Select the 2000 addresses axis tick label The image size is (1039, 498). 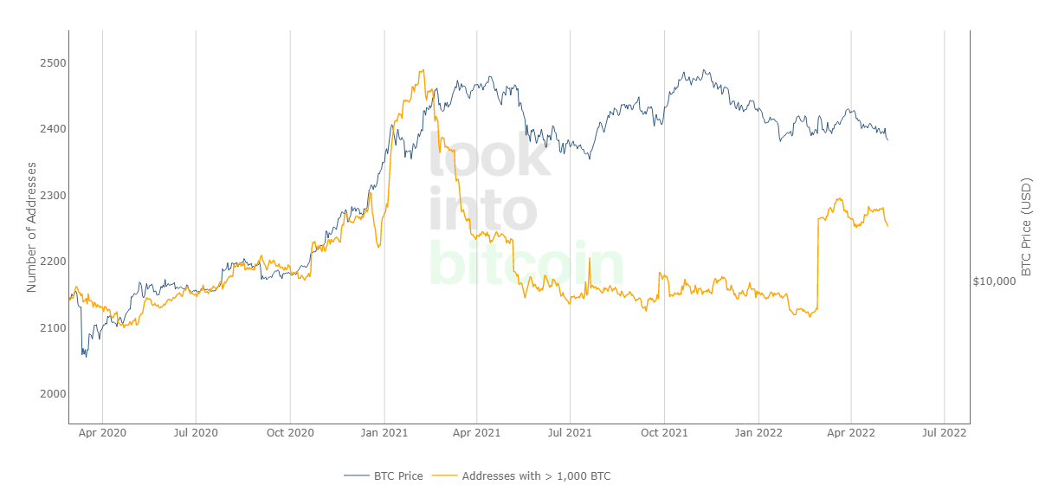(x=52, y=393)
